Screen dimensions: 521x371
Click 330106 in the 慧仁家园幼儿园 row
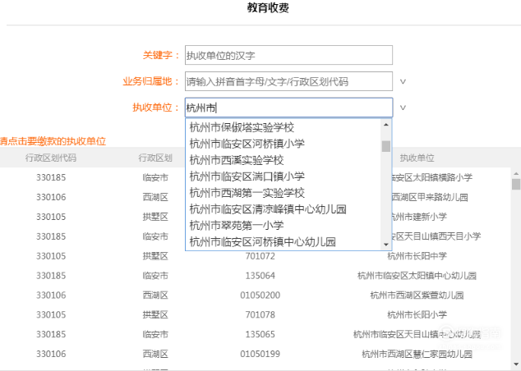point(51,354)
